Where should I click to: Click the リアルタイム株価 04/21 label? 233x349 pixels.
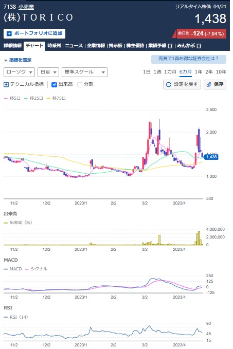pyautogui.click(x=201, y=7)
